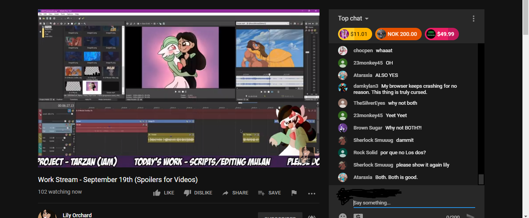
Task: Save the video to a playlist
Action: click(269, 193)
